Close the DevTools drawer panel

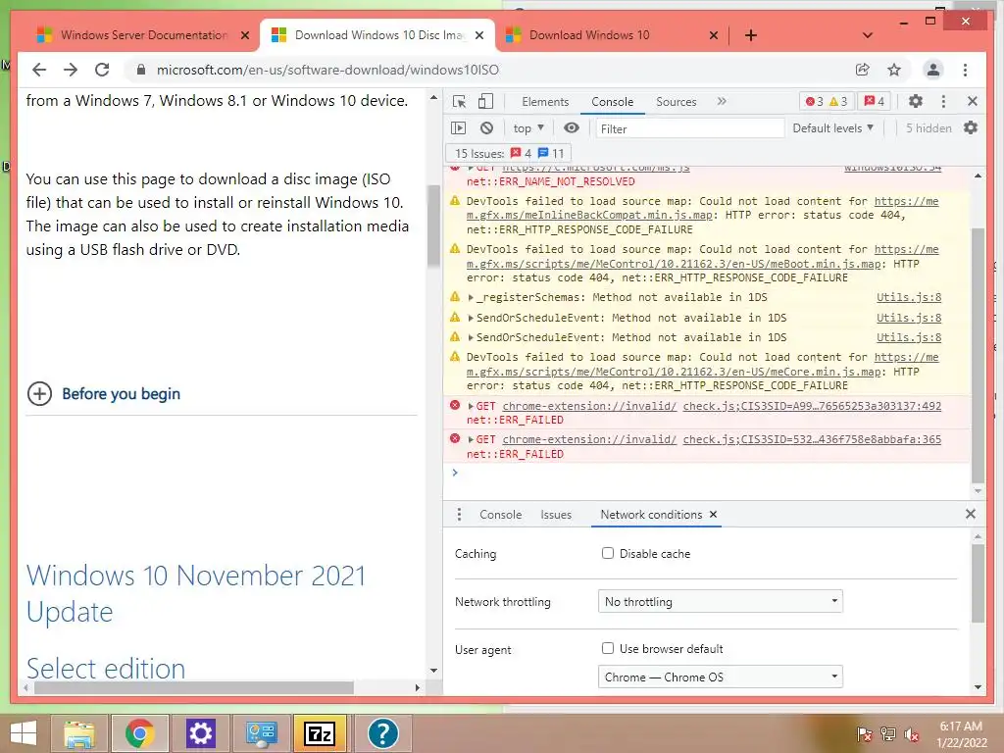[x=971, y=514]
